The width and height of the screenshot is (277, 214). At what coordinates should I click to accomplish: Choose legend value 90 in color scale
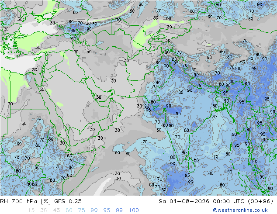pos(94,210)
